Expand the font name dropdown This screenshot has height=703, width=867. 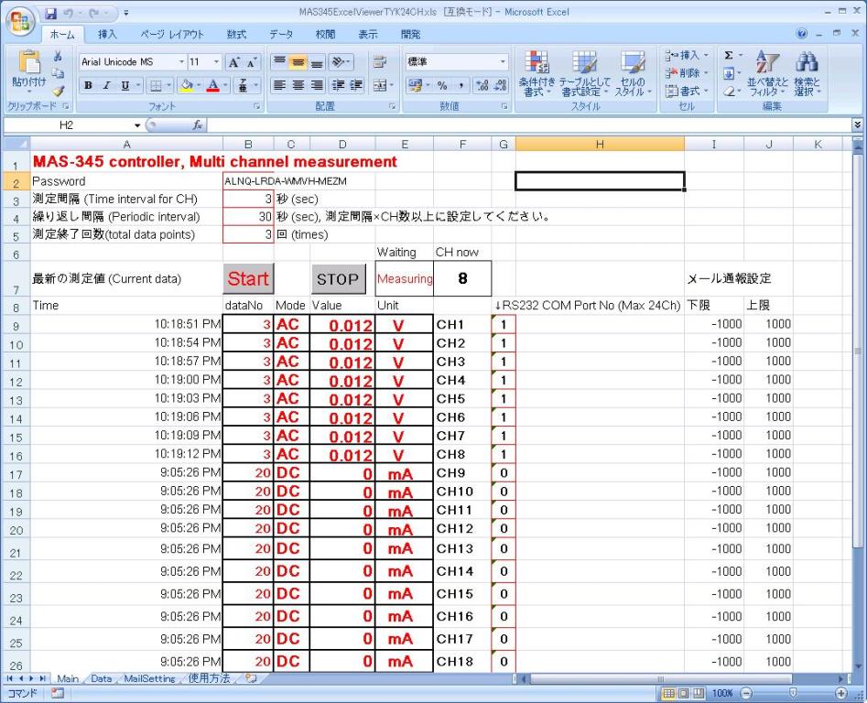181,62
